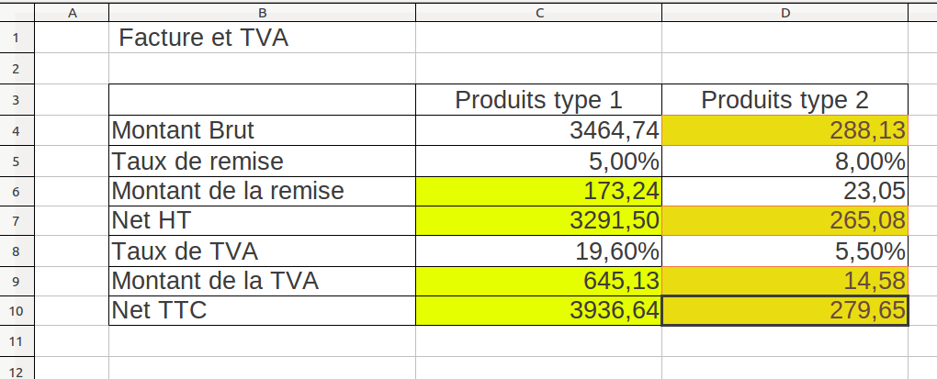Select column B header
The image size is (937, 379).
click(x=262, y=12)
